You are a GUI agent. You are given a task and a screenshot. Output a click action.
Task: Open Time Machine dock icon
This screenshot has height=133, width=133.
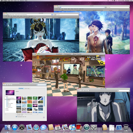[86, 127]
